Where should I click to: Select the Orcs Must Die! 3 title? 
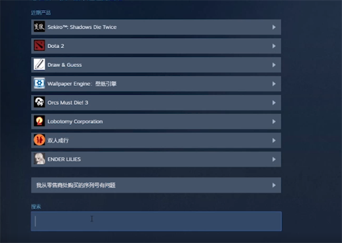click(68, 102)
